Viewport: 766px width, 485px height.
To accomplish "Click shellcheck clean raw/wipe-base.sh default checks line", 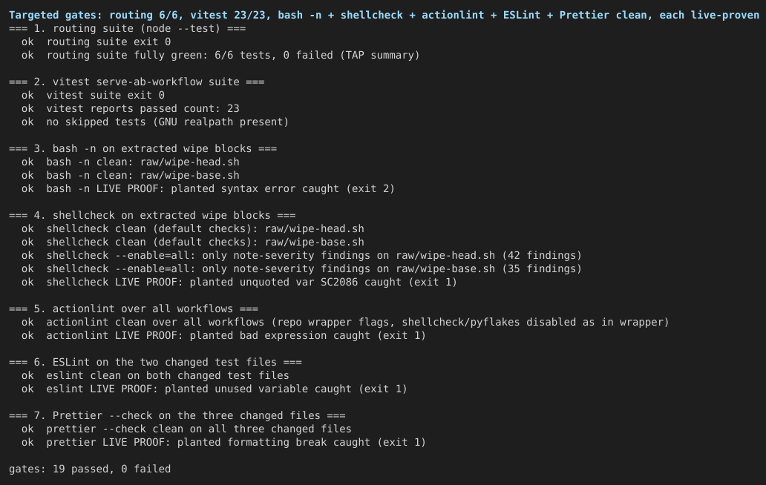I will click(192, 242).
